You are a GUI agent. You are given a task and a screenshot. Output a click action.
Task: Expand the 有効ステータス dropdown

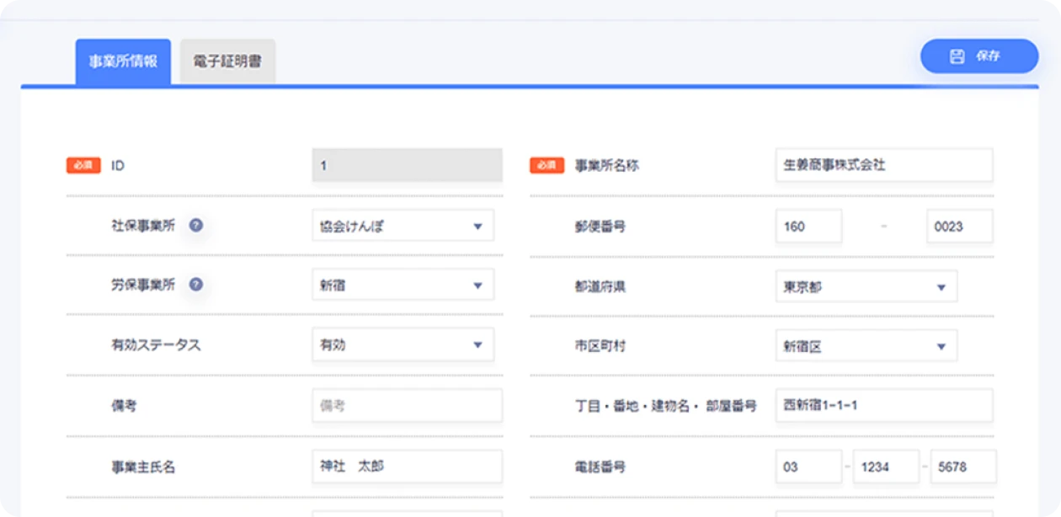pyautogui.click(x=403, y=344)
